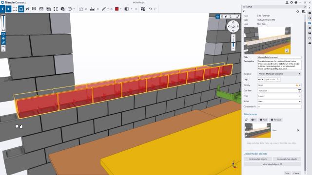
Task: Open the Assignee dropdown
Action: pyautogui.click(x=279, y=74)
